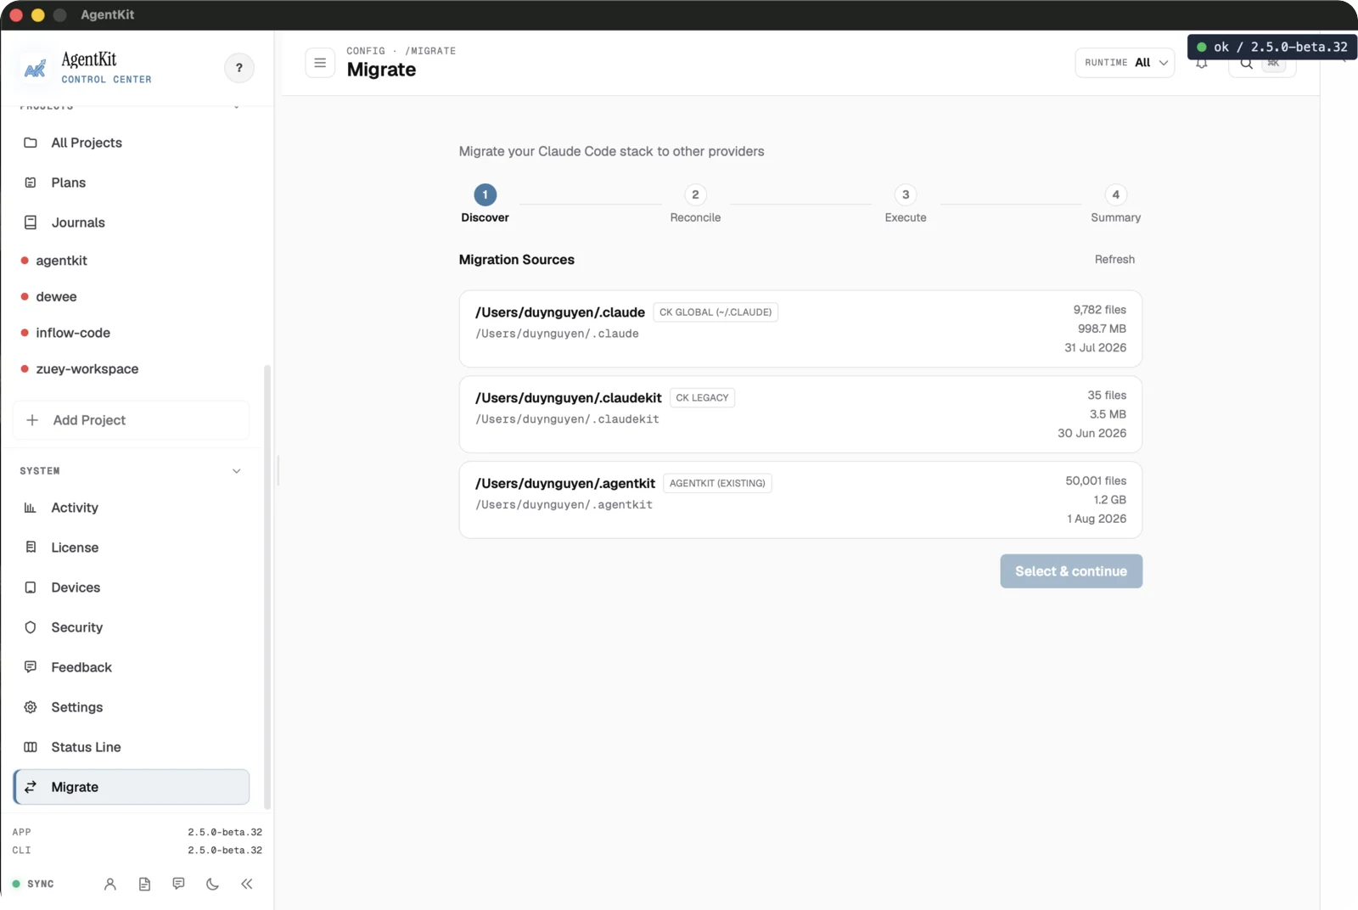Open the chat icon in sidebar footer
The width and height of the screenshot is (1358, 910).
tap(178, 884)
